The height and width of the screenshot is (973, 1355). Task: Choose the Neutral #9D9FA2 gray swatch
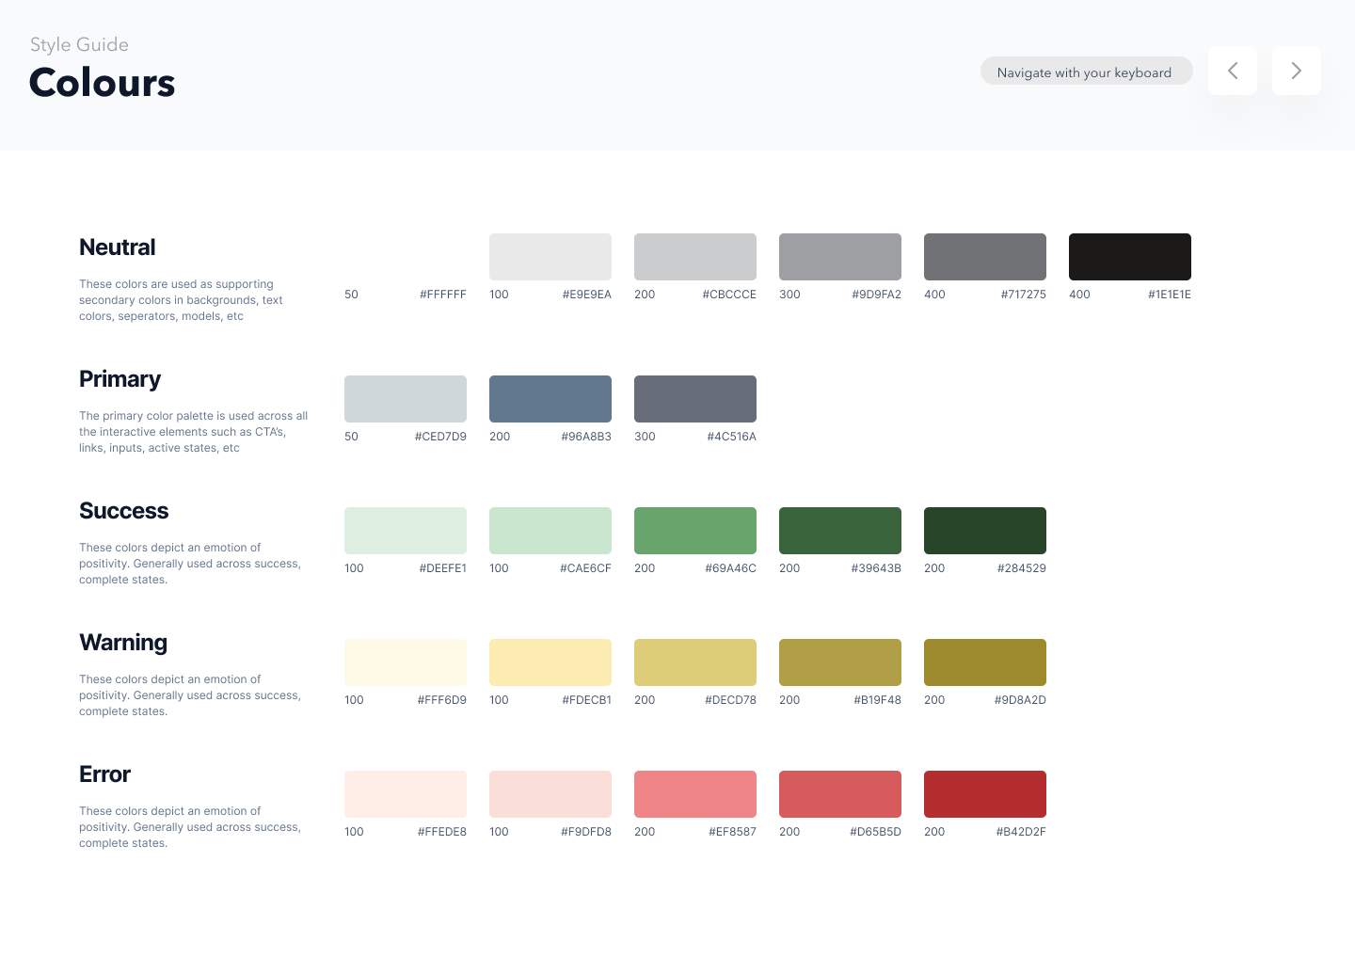(839, 257)
